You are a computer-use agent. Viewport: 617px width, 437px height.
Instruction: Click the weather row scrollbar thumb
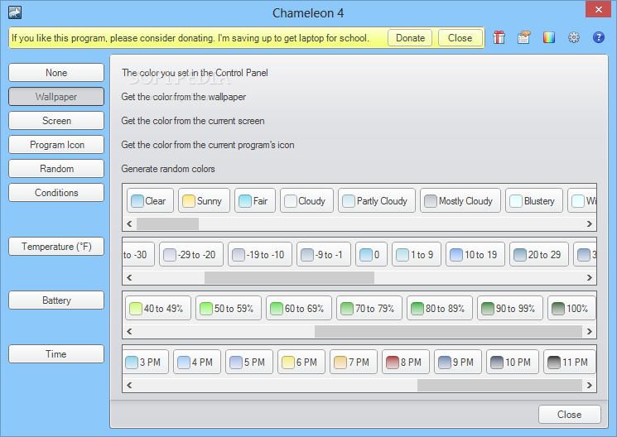(167, 223)
